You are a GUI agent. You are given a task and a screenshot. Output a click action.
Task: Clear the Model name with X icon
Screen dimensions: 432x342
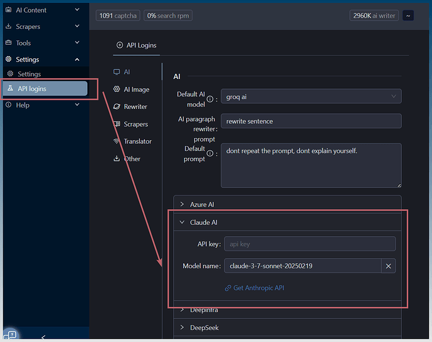click(389, 266)
